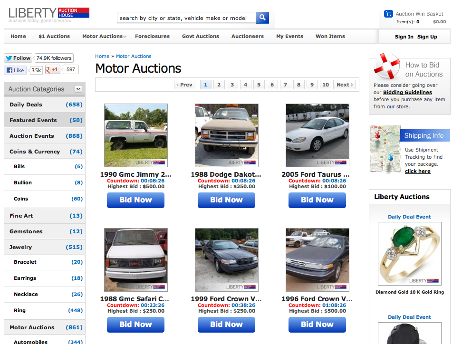This screenshot has height=344, width=462.
Task: Click the search input field
Action: pos(186,18)
